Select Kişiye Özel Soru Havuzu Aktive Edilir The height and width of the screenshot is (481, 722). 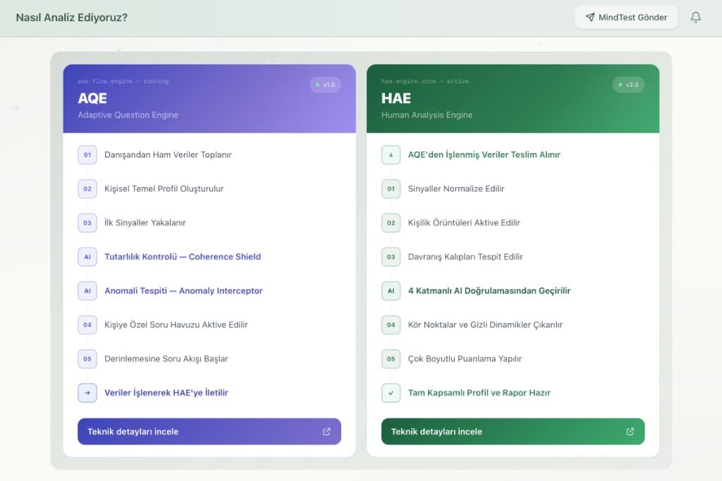(176, 324)
